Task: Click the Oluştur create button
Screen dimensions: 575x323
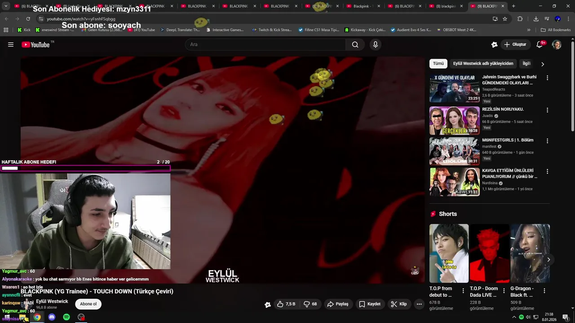Action: (x=516, y=44)
